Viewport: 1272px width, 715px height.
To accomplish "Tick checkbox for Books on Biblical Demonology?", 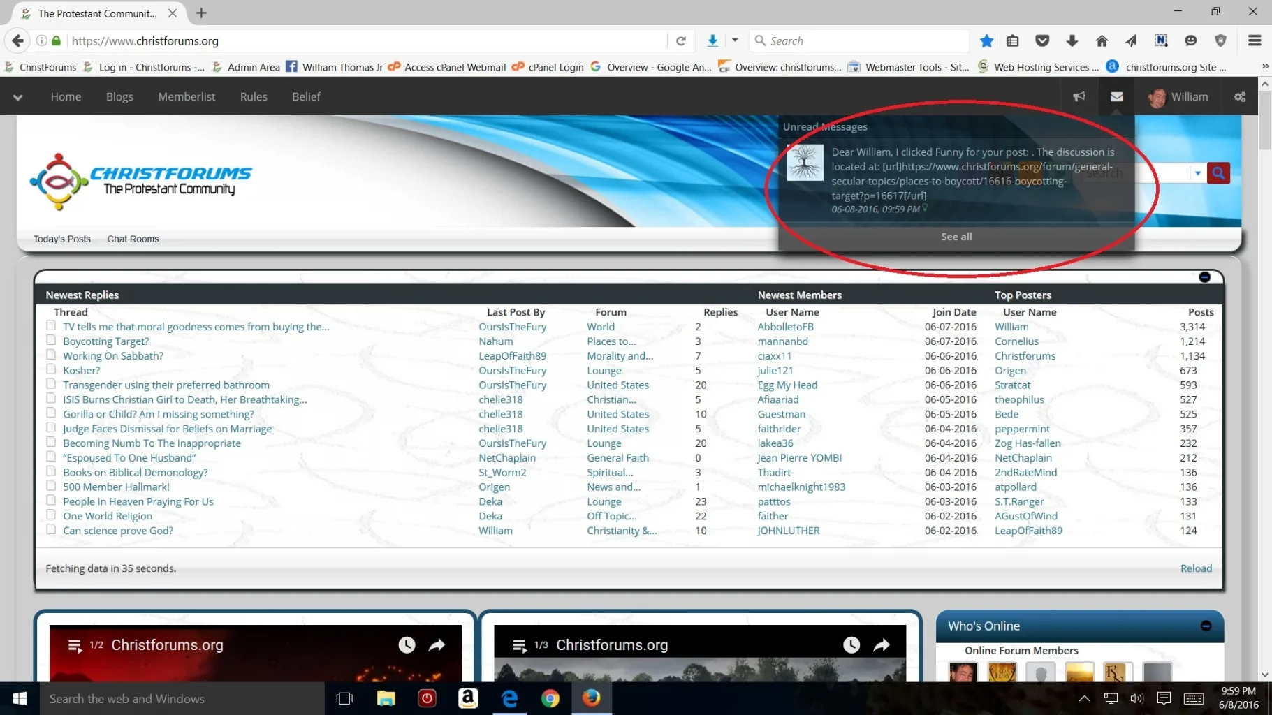I will [x=51, y=471].
